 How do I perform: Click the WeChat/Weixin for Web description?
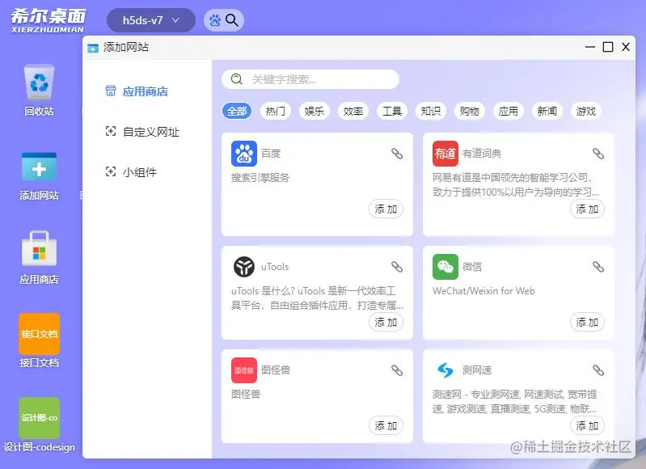click(x=483, y=291)
